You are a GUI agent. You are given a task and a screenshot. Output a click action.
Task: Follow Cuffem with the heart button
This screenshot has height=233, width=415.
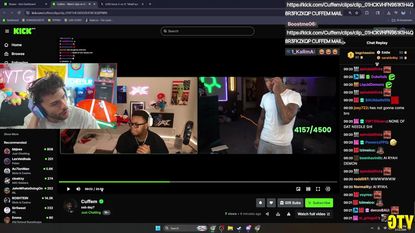point(271,203)
